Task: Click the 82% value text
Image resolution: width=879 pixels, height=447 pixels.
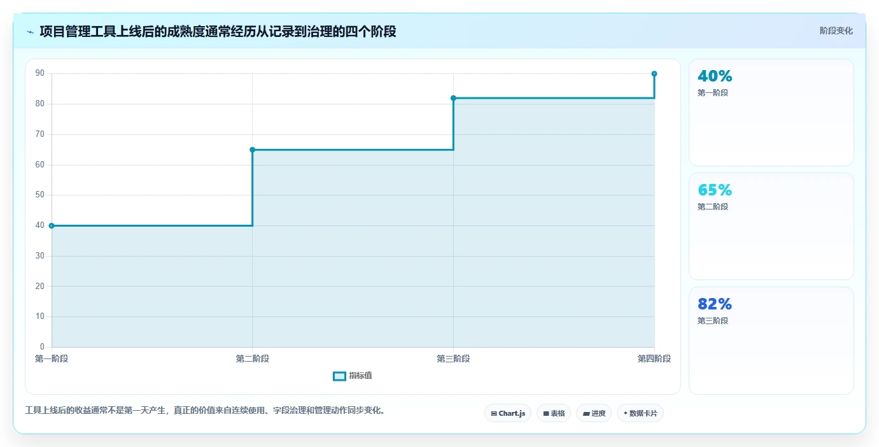Action: tap(715, 304)
